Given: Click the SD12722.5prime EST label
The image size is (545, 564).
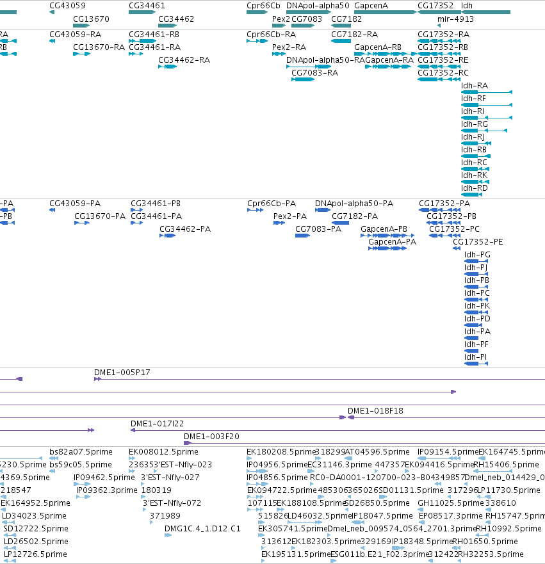Looking at the screenshot, I should (x=36, y=529).
